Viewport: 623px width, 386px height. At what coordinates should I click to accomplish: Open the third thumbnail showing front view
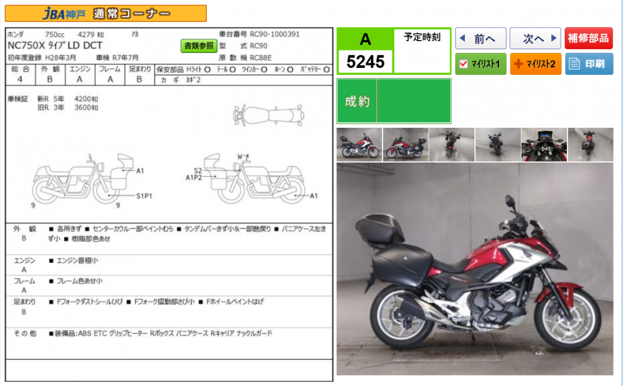tap(451, 145)
